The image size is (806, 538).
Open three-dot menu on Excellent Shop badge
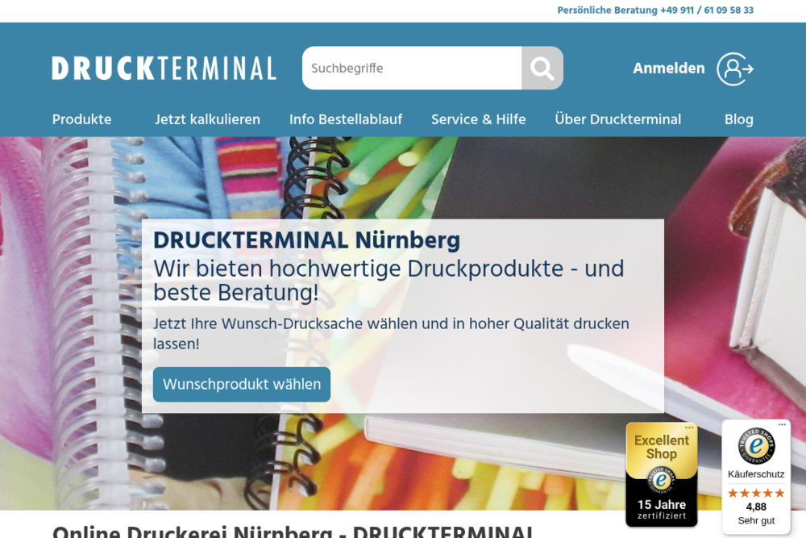click(689, 427)
